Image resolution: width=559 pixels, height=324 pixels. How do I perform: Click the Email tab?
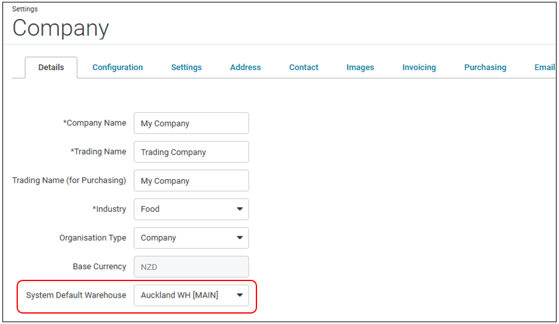pyautogui.click(x=544, y=67)
